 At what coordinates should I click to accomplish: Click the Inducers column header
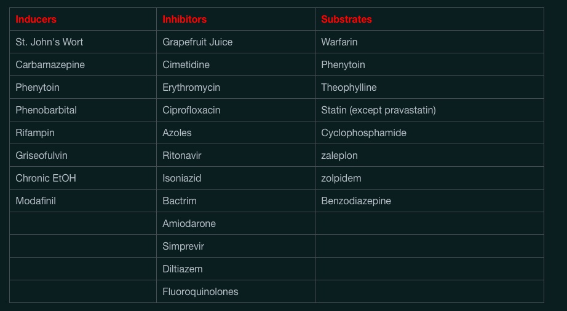[x=36, y=19]
